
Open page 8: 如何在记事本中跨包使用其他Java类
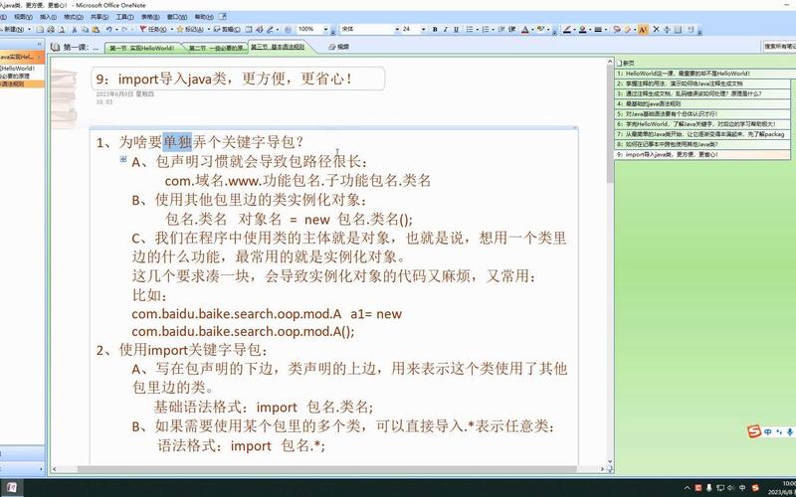coord(702,144)
